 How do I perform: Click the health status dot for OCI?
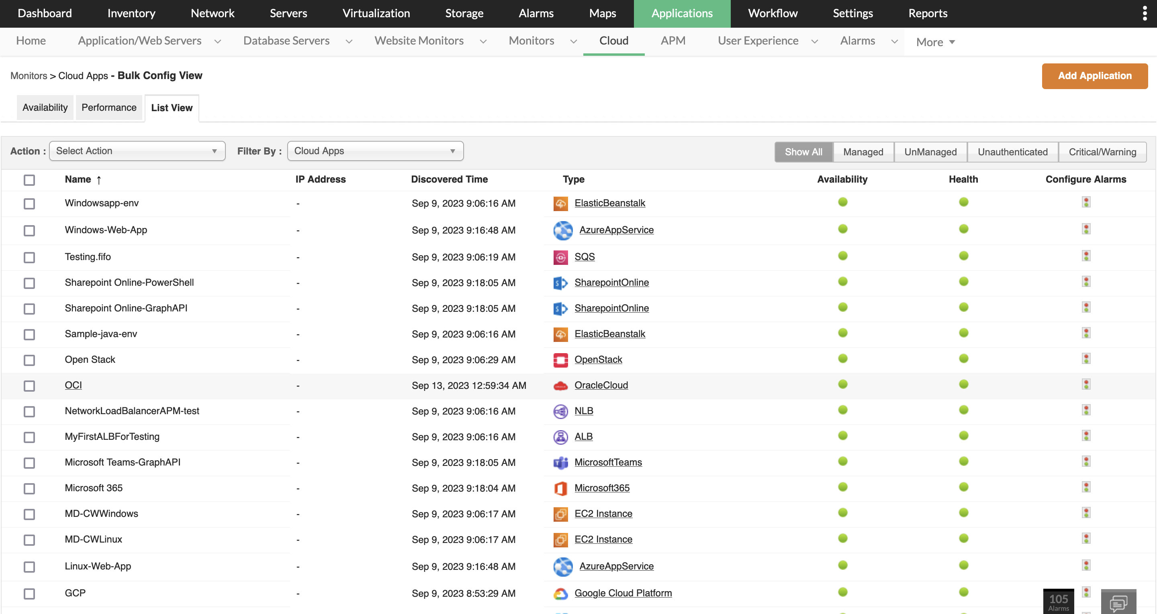[x=963, y=384]
